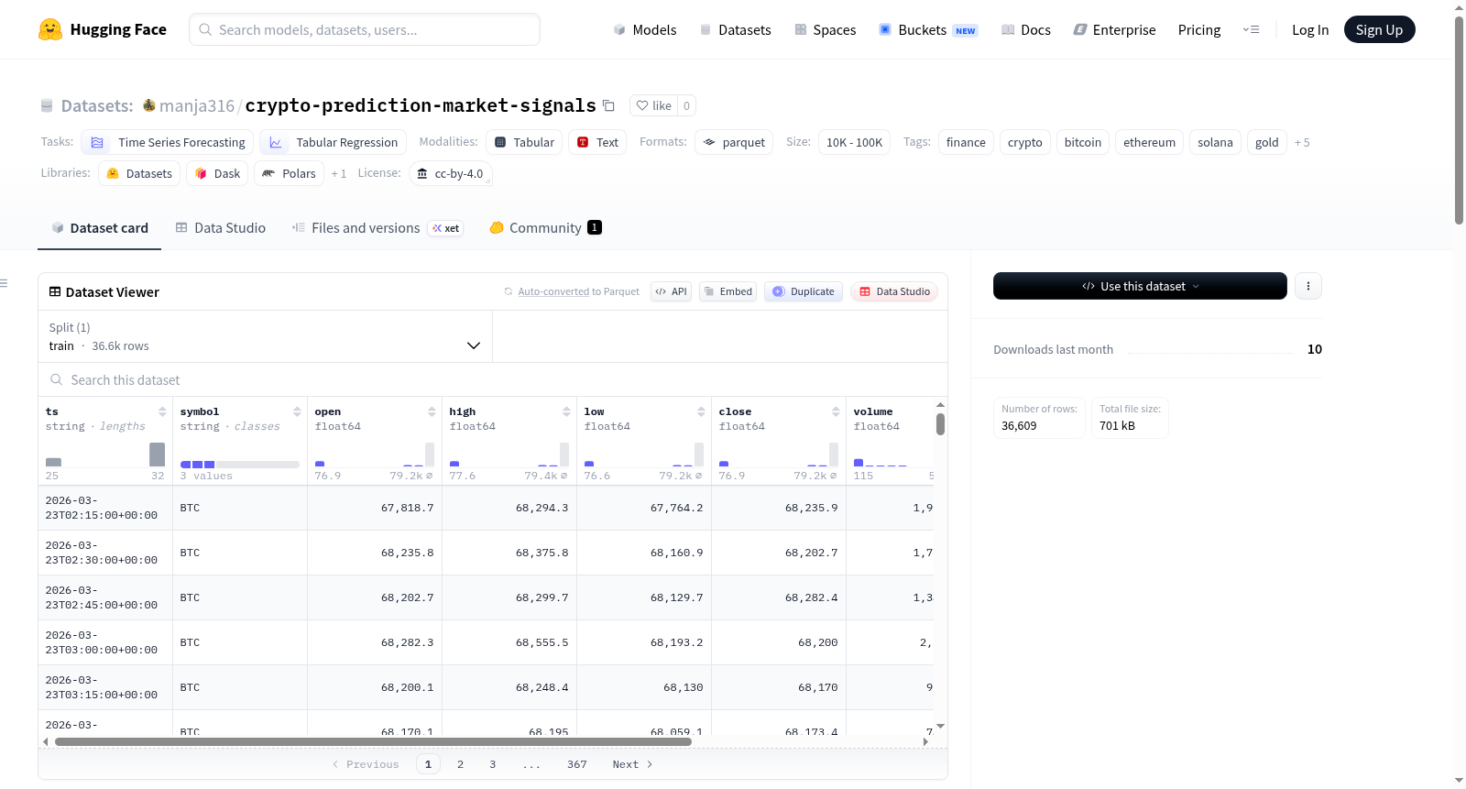Go to Spaces in the navigation
The height and width of the screenshot is (789, 1466).
[825, 29]
